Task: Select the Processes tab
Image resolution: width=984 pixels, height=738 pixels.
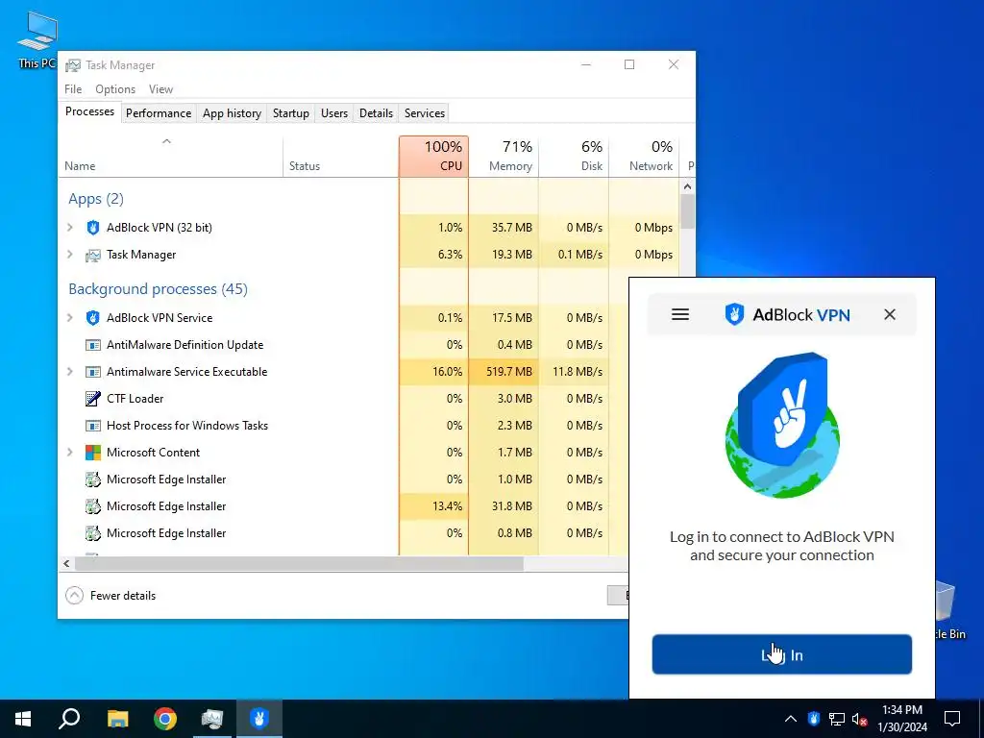Action: pyautogui.click(x=89, y=111)
